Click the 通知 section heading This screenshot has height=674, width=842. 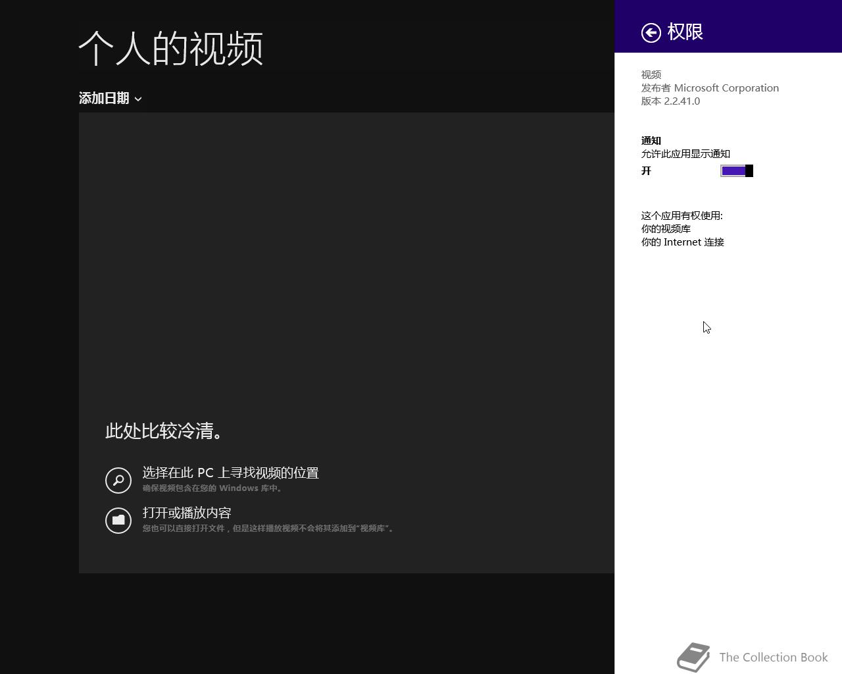point(651,141)
